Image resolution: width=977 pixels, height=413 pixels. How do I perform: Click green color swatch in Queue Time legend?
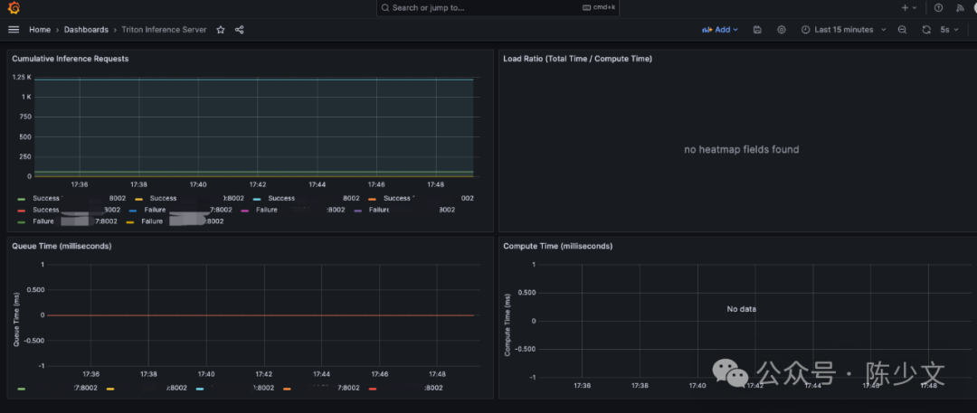click(22, 388)
